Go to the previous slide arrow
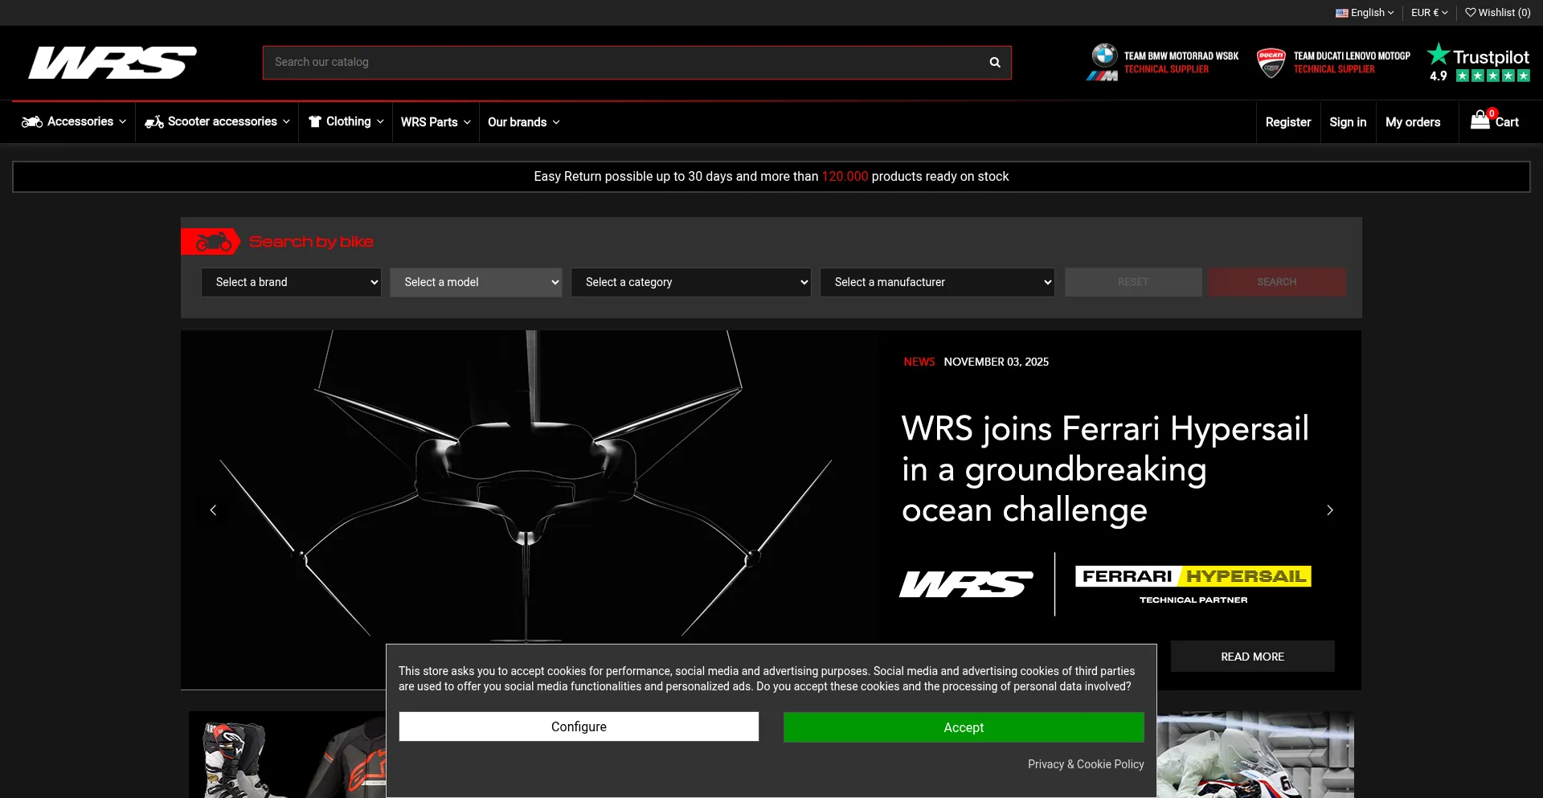The height and width of the screenshot is (798, 1543). coord(213,510)
